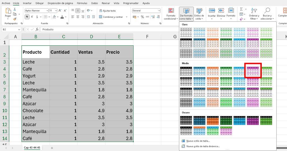Open the General number format dropdown
This screenshot has width=287, height=151.
[159, 11]
